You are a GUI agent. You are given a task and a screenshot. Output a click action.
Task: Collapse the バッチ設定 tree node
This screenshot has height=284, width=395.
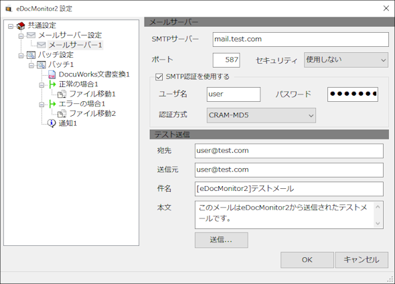click(21, 56)
